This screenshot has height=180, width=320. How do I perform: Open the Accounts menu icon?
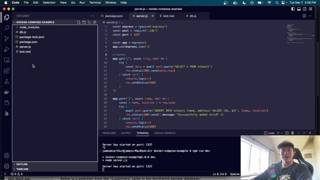pos(6,155)
